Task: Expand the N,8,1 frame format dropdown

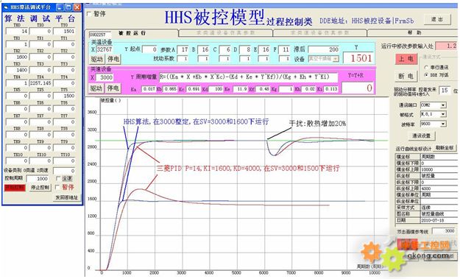Action: click(443, 114)
